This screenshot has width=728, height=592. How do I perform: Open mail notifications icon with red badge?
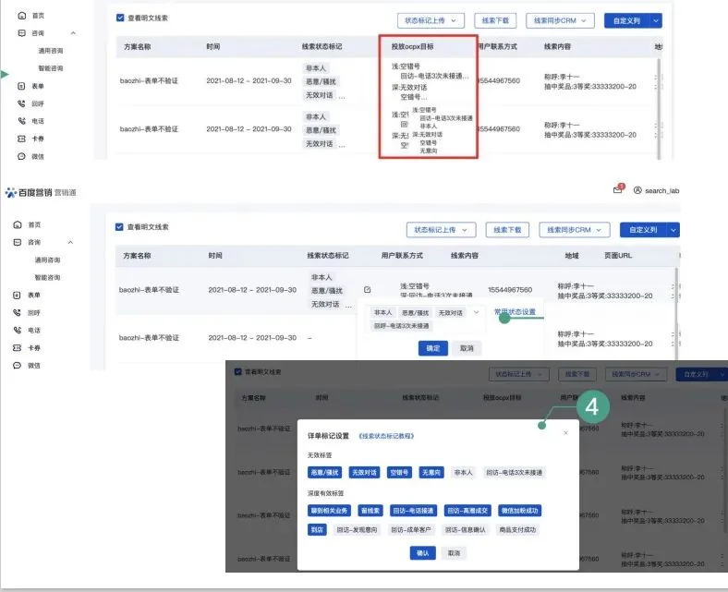click(x=618, y=189)
